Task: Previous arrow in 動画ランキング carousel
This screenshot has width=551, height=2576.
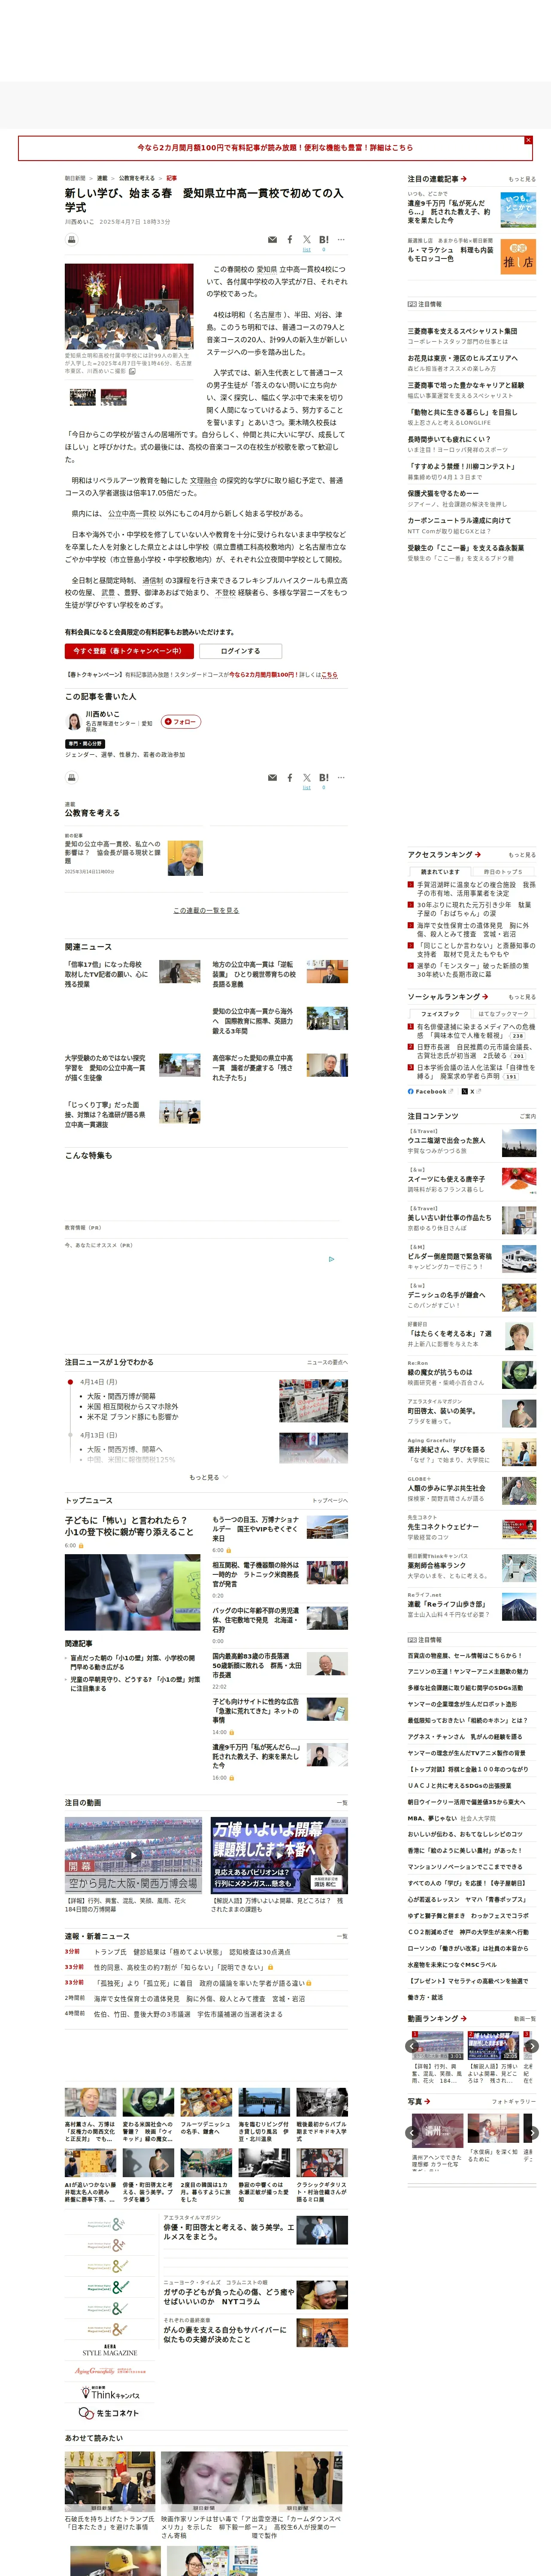Action: [412, 2047]
